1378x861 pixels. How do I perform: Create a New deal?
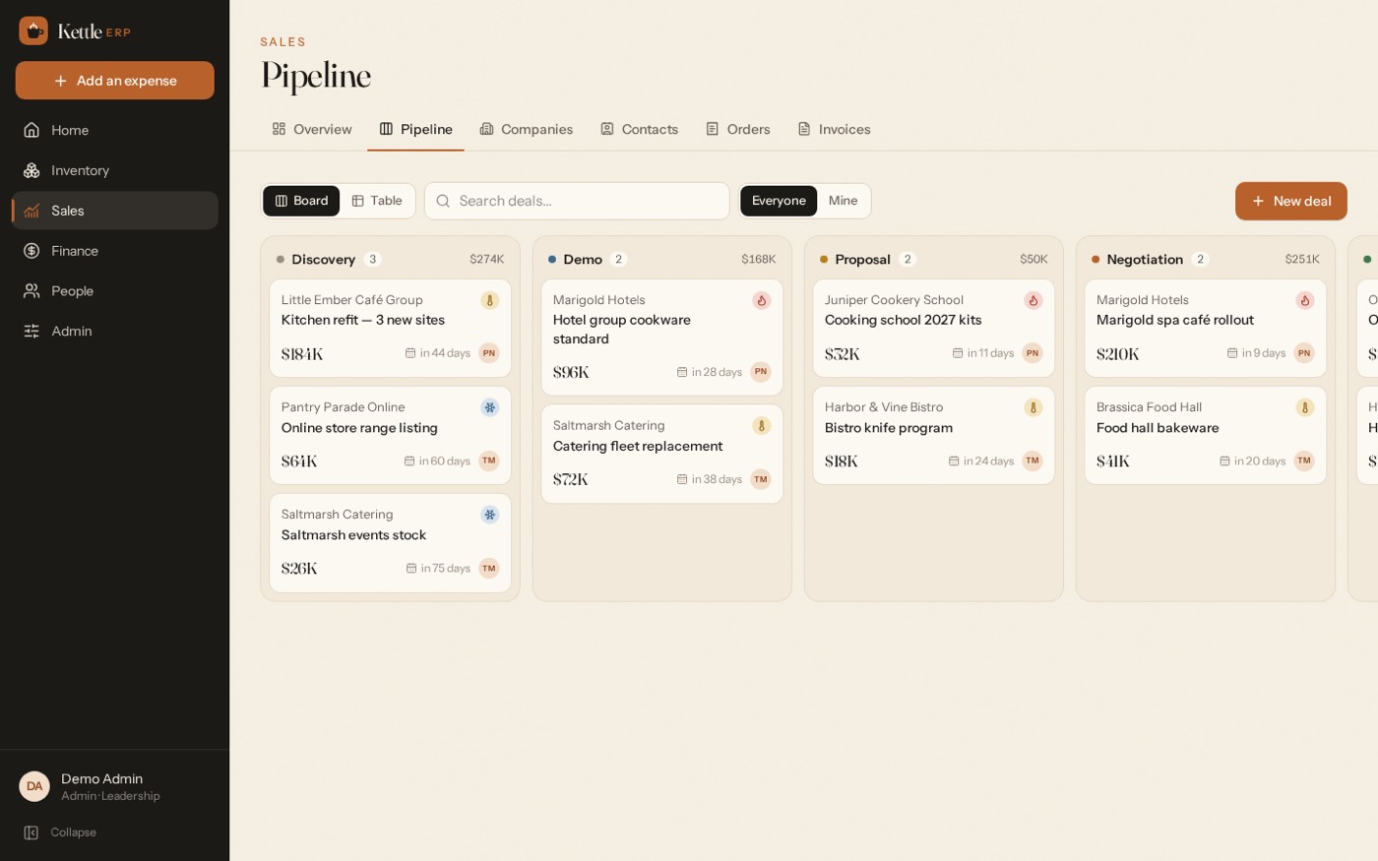coord(1290,201)
